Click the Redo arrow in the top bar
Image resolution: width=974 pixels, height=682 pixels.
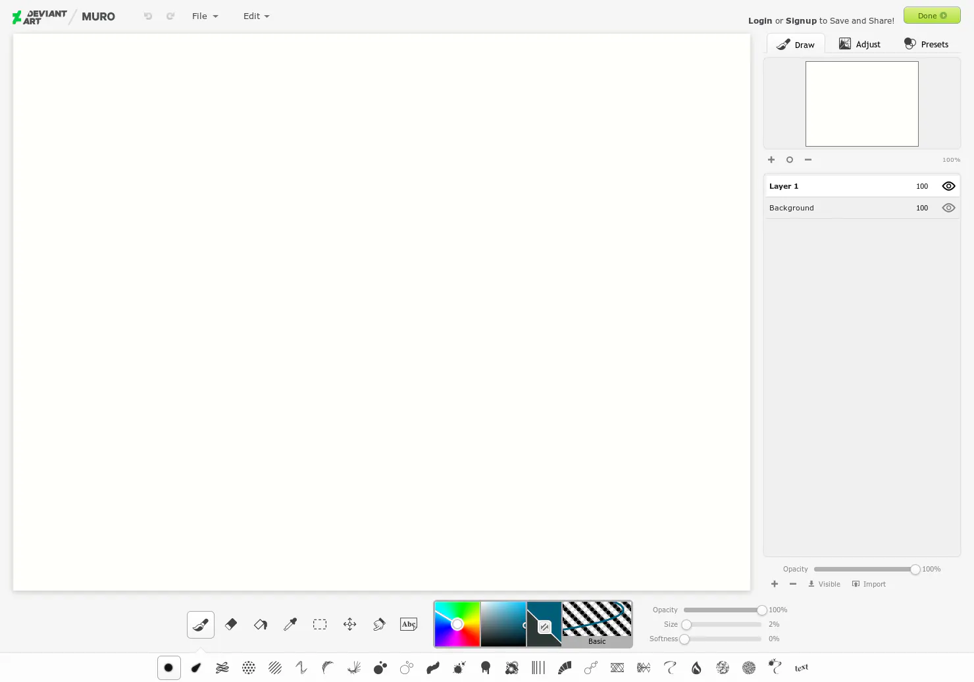170,16
